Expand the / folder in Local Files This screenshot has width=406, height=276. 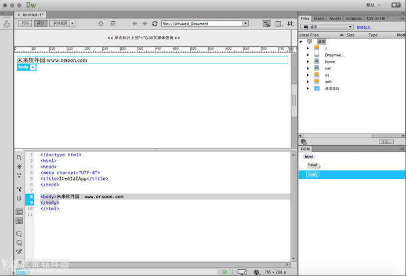pyautogui.click(x=308, y=49)
